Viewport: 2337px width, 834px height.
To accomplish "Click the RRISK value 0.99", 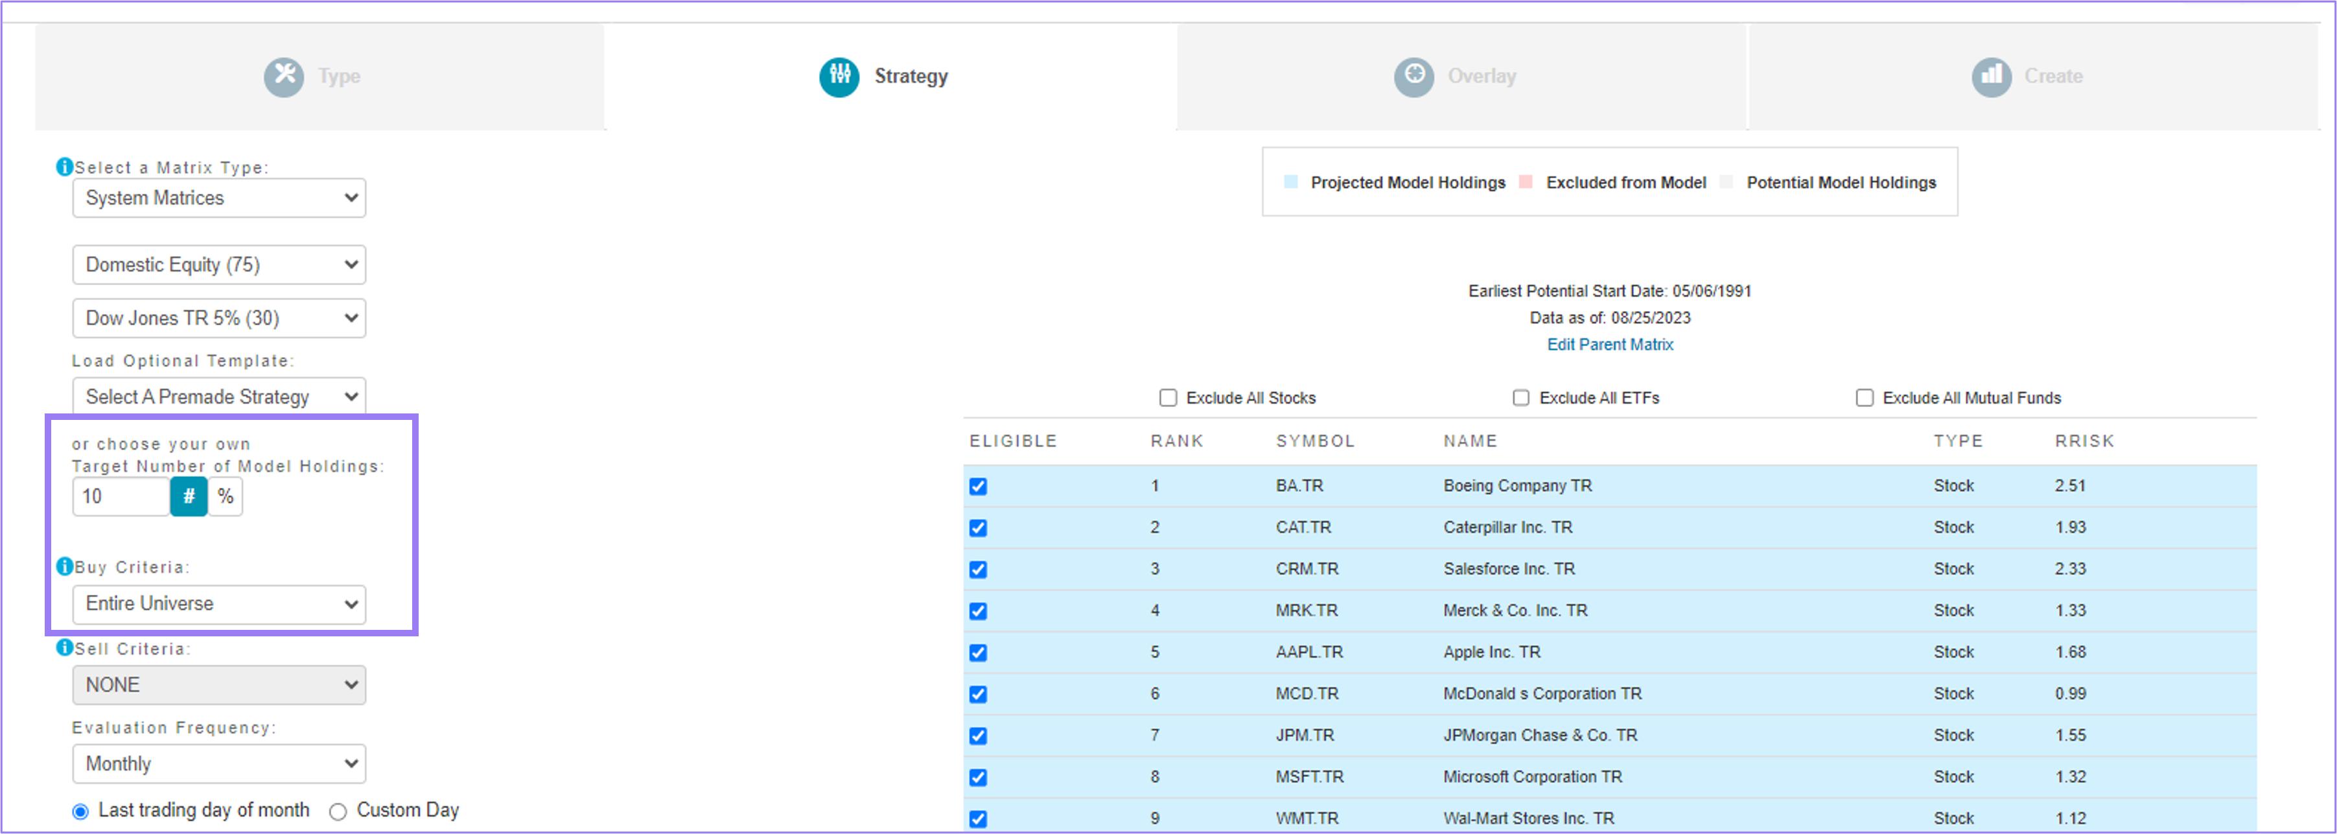I will pos(2070,694).
